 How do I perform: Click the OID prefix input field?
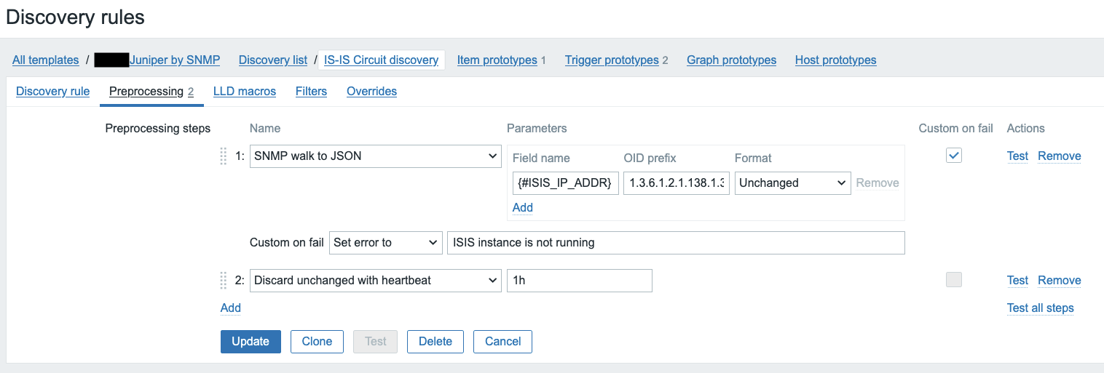pos(677,183)
